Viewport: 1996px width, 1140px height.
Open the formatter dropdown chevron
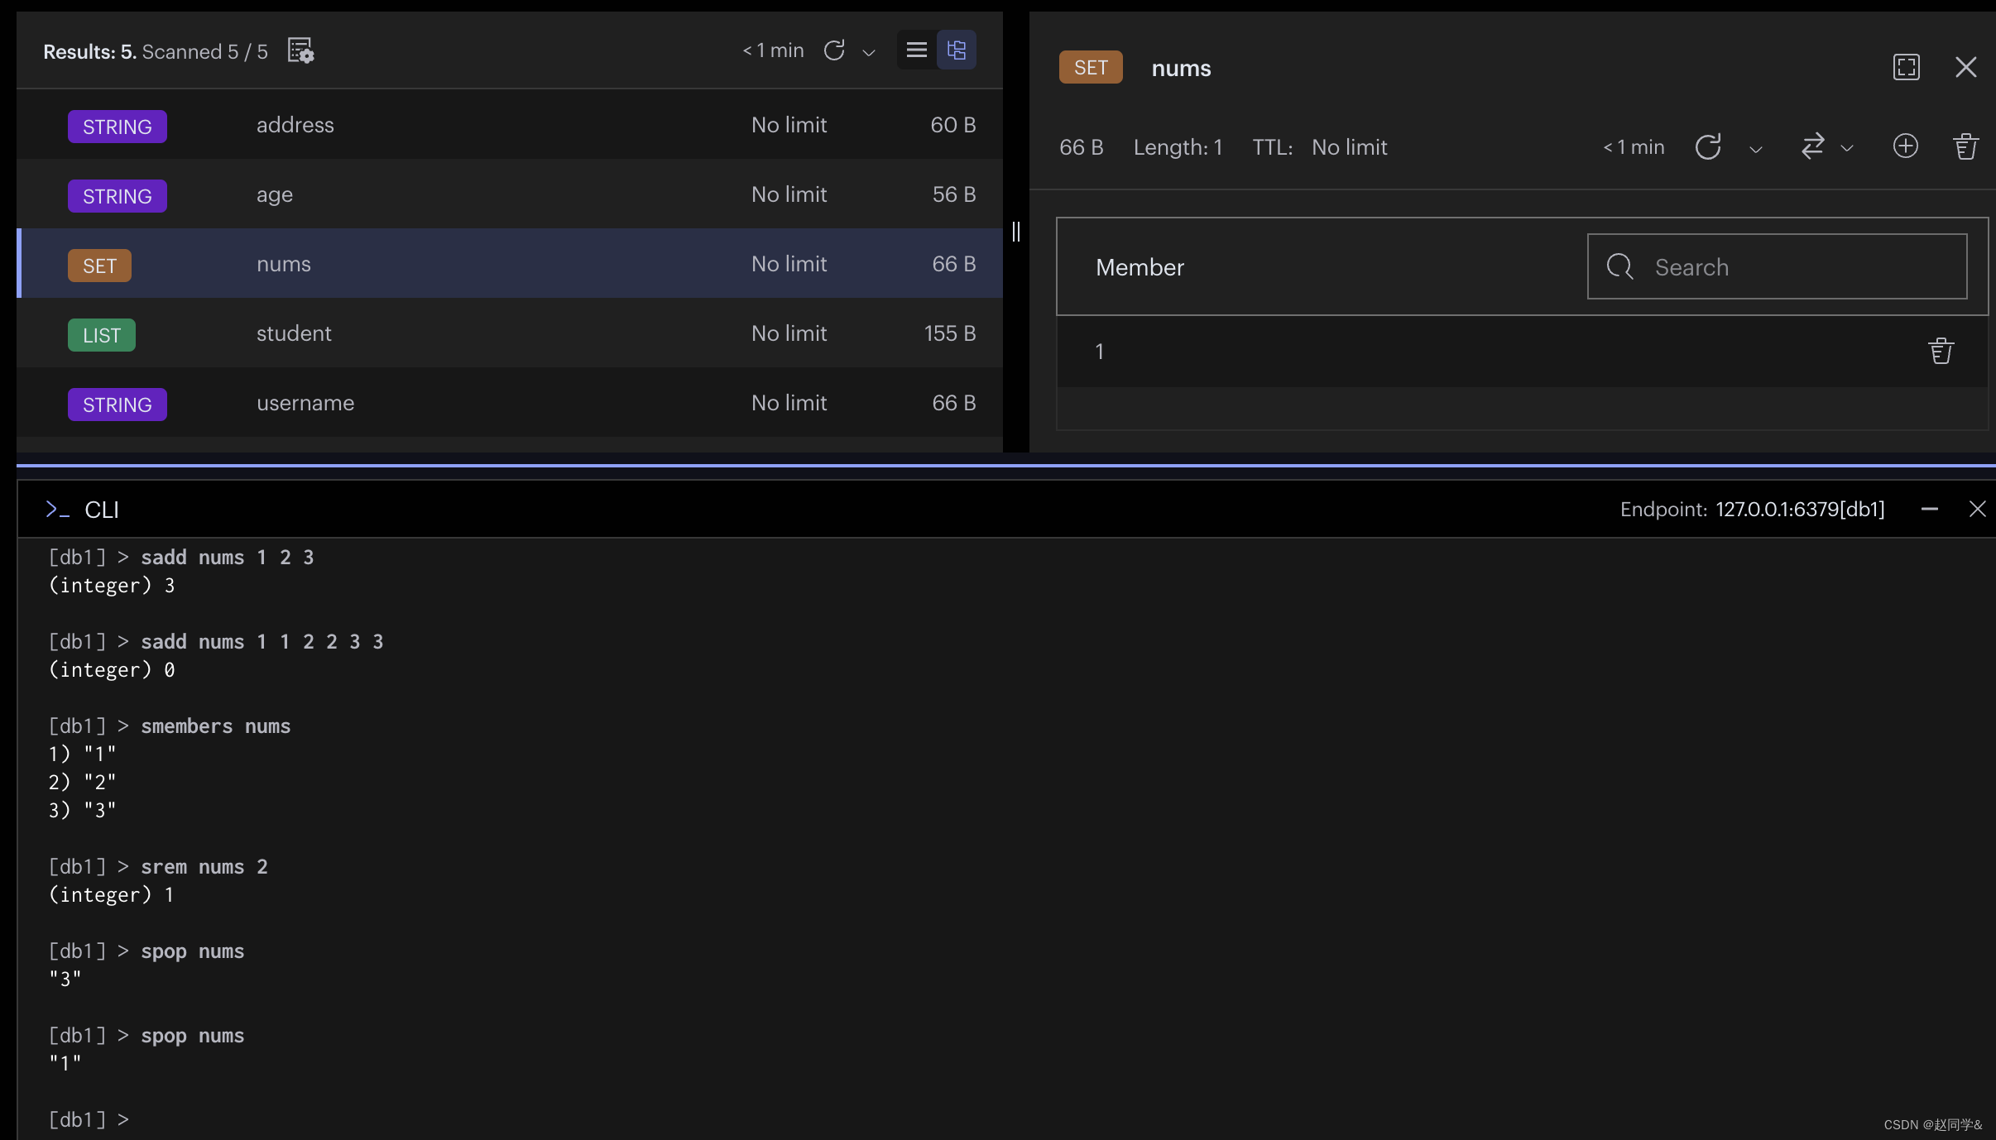[x=1847, y=149]
